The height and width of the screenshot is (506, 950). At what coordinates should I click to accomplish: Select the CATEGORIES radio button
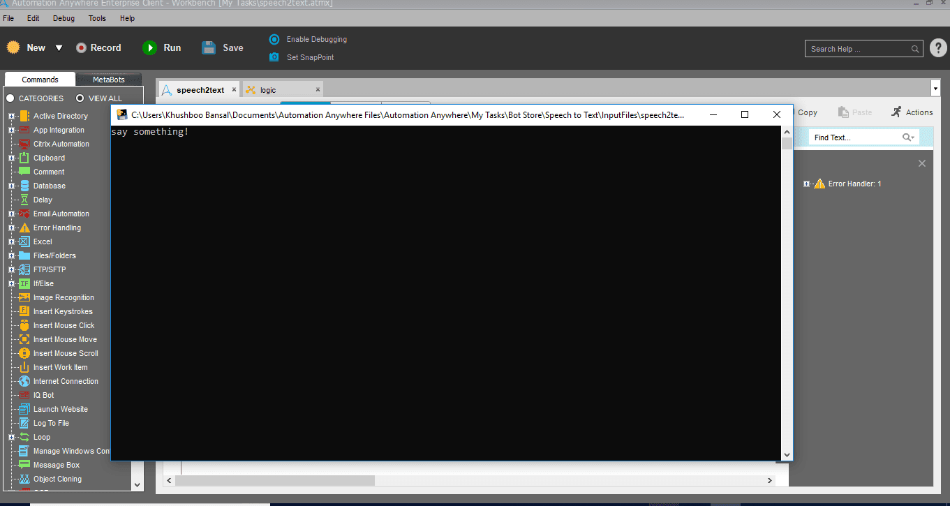(10, 98)
